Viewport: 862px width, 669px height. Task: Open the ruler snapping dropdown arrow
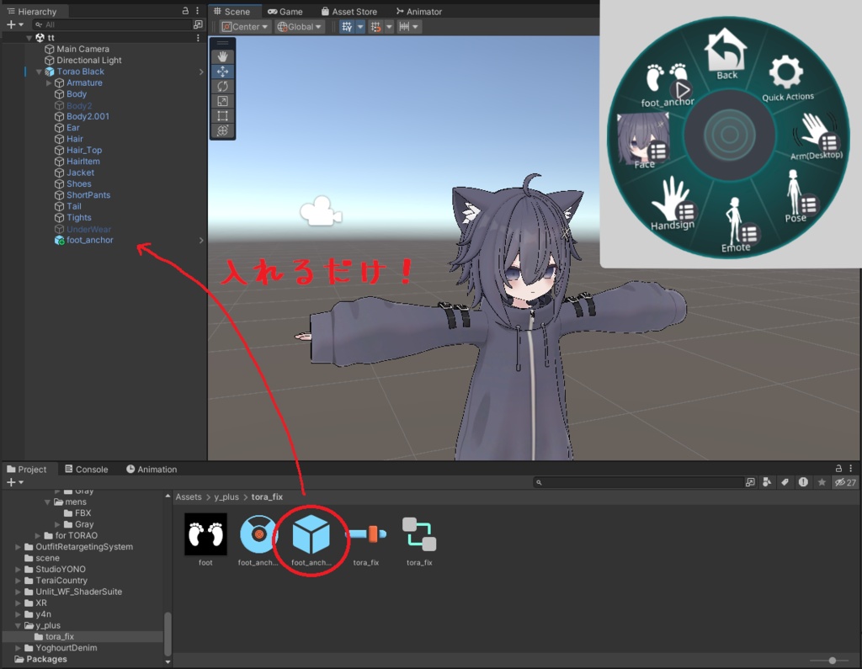point(416,26)
